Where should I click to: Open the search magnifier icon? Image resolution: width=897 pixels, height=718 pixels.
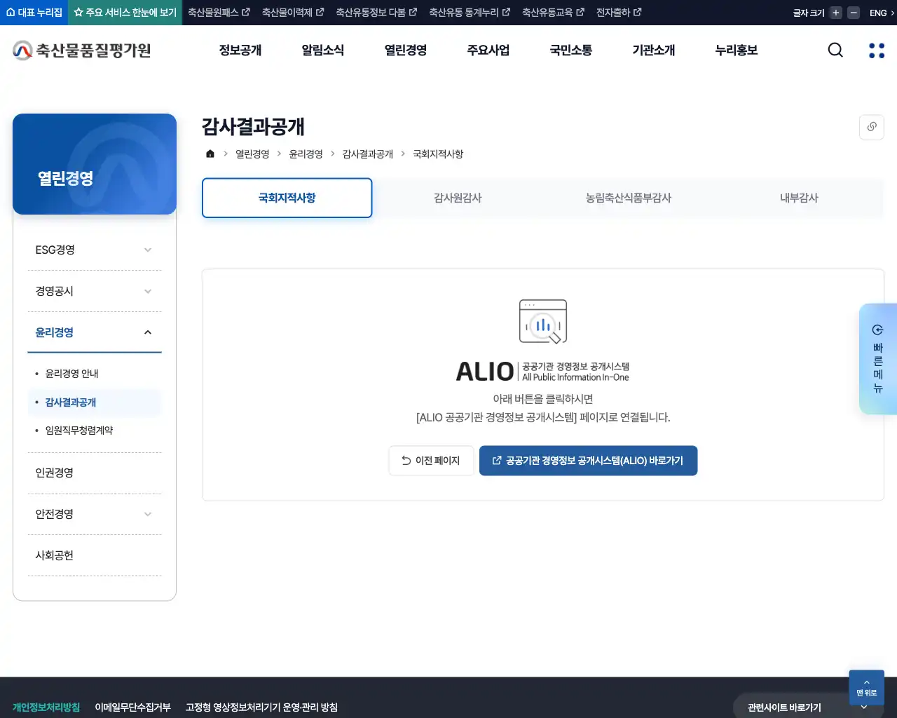pos(835,50)
